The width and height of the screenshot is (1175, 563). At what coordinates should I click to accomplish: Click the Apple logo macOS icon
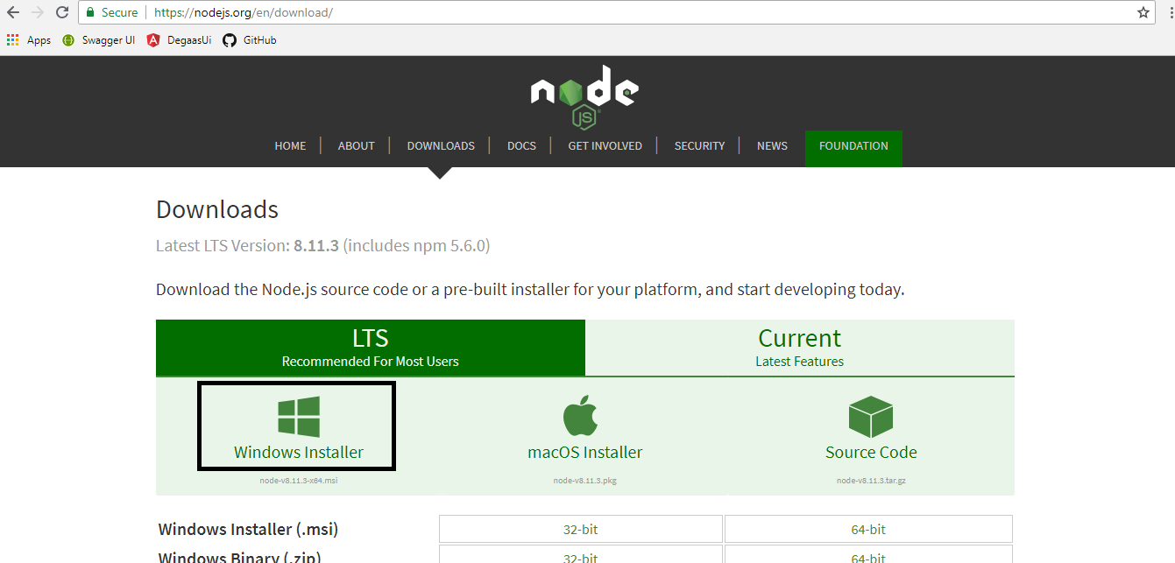click(x=580, y=415)
